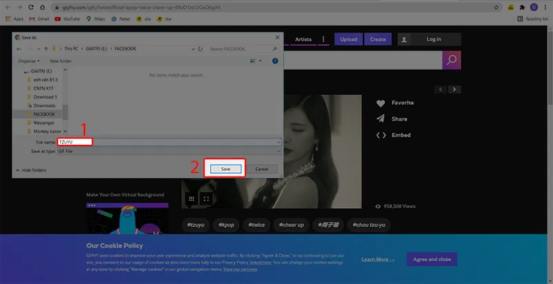Toggle GIF fullscreen icon
Image resolution: width=553 pixels, height=284 pixels.
[x=206, y=199]
